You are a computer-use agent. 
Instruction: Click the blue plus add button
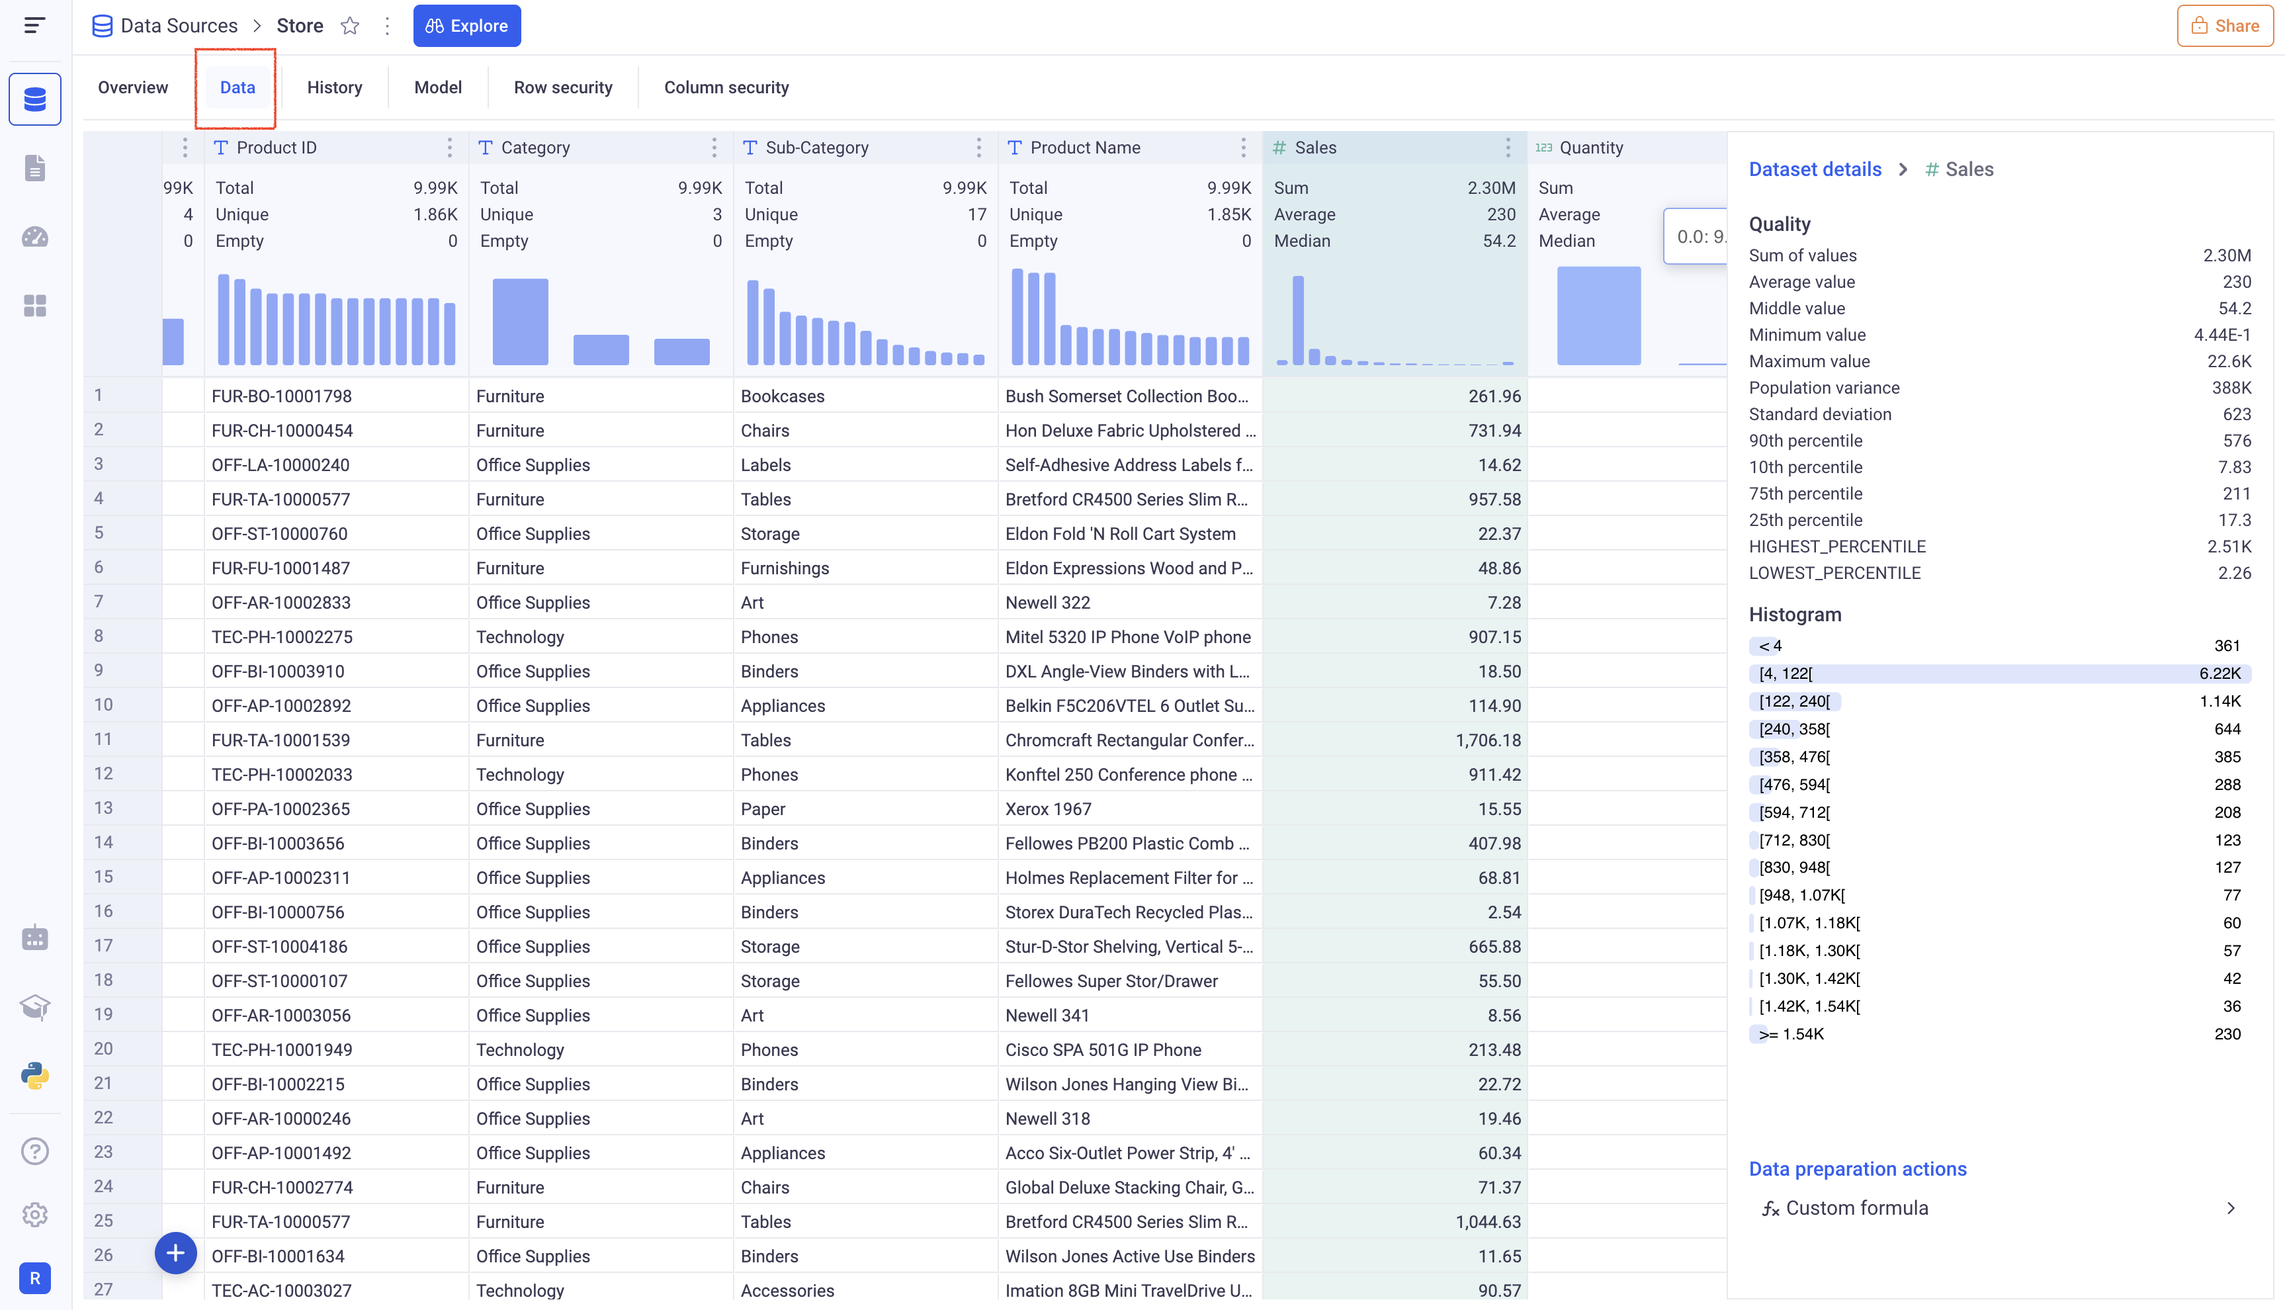175,1252
